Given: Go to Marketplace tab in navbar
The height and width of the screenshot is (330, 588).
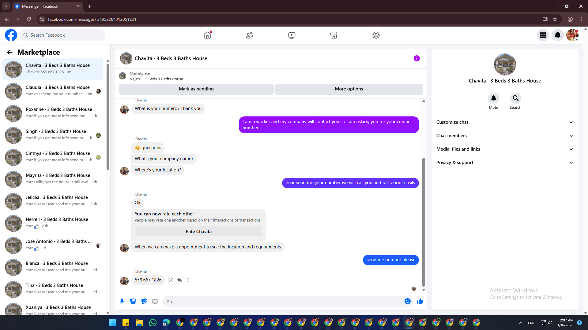Looking at the screenshot, I should tap(334, 35).
